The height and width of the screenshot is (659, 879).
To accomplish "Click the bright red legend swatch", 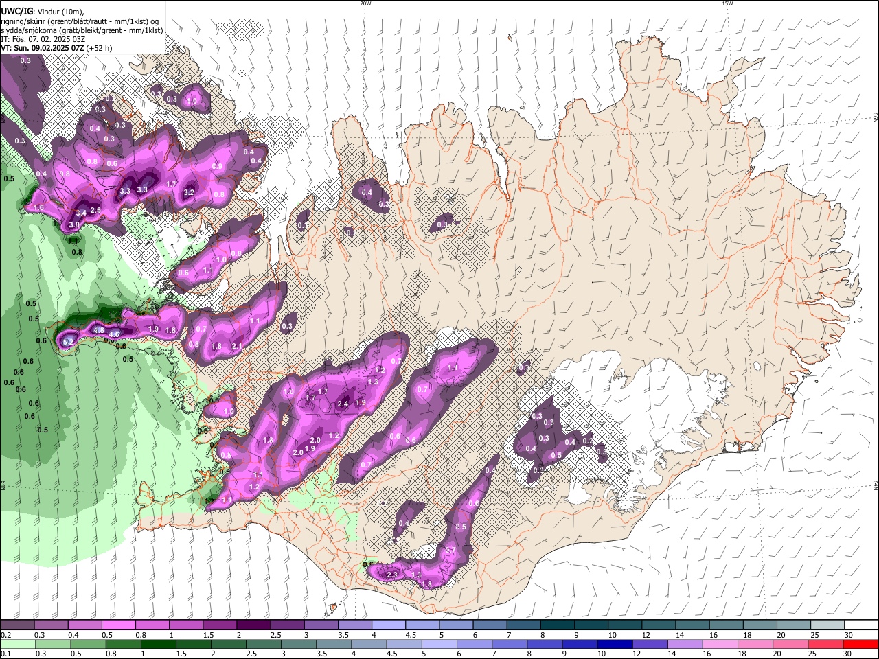I will click(861, 644).
